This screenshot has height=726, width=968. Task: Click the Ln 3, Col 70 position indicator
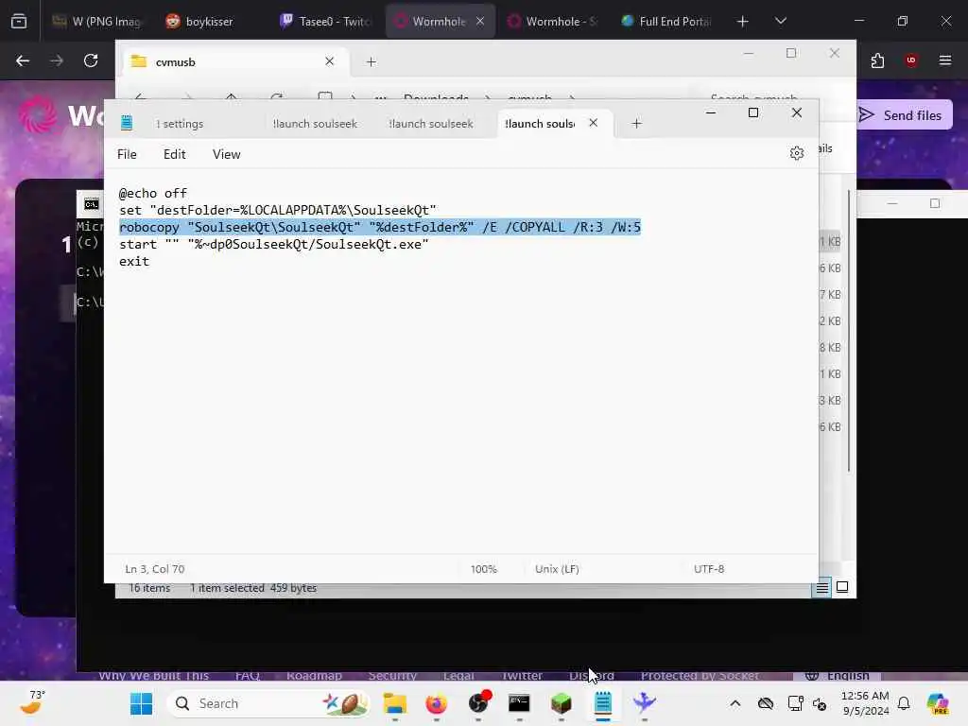(154, 569)
